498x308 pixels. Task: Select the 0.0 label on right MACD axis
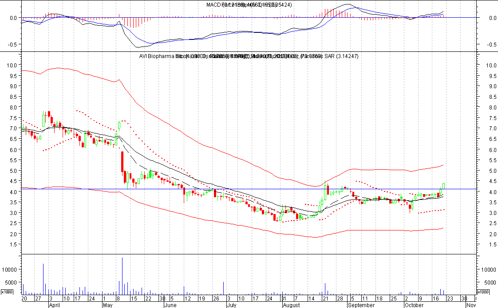493,18
